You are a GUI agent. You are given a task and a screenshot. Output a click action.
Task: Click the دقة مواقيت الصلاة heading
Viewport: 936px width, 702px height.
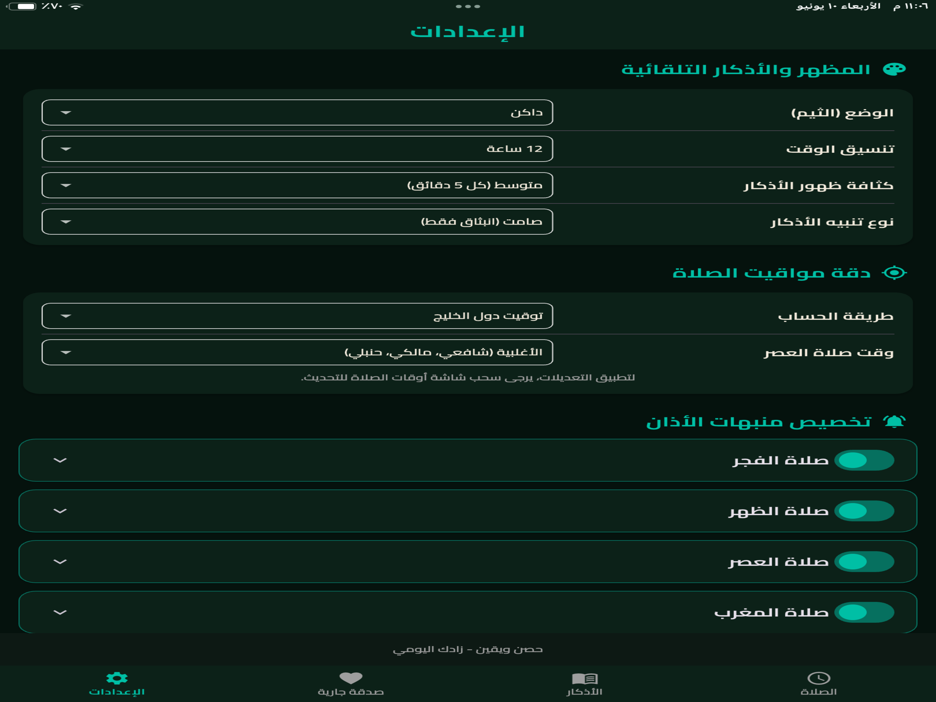(771, 273)
